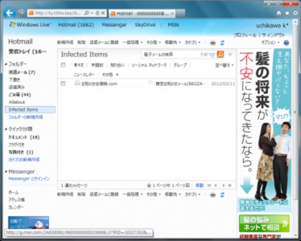Viewport: 301px width, 241px height.
Task: Open MSN in header navigation
Action: click(x=173, y=25)
